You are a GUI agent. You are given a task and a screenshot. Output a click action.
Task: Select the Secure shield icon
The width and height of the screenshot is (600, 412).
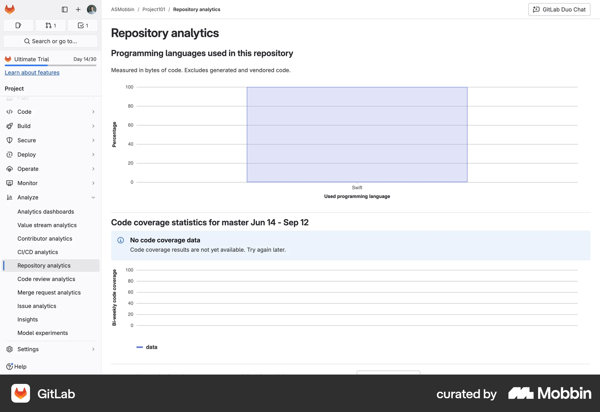click(10, 140)
